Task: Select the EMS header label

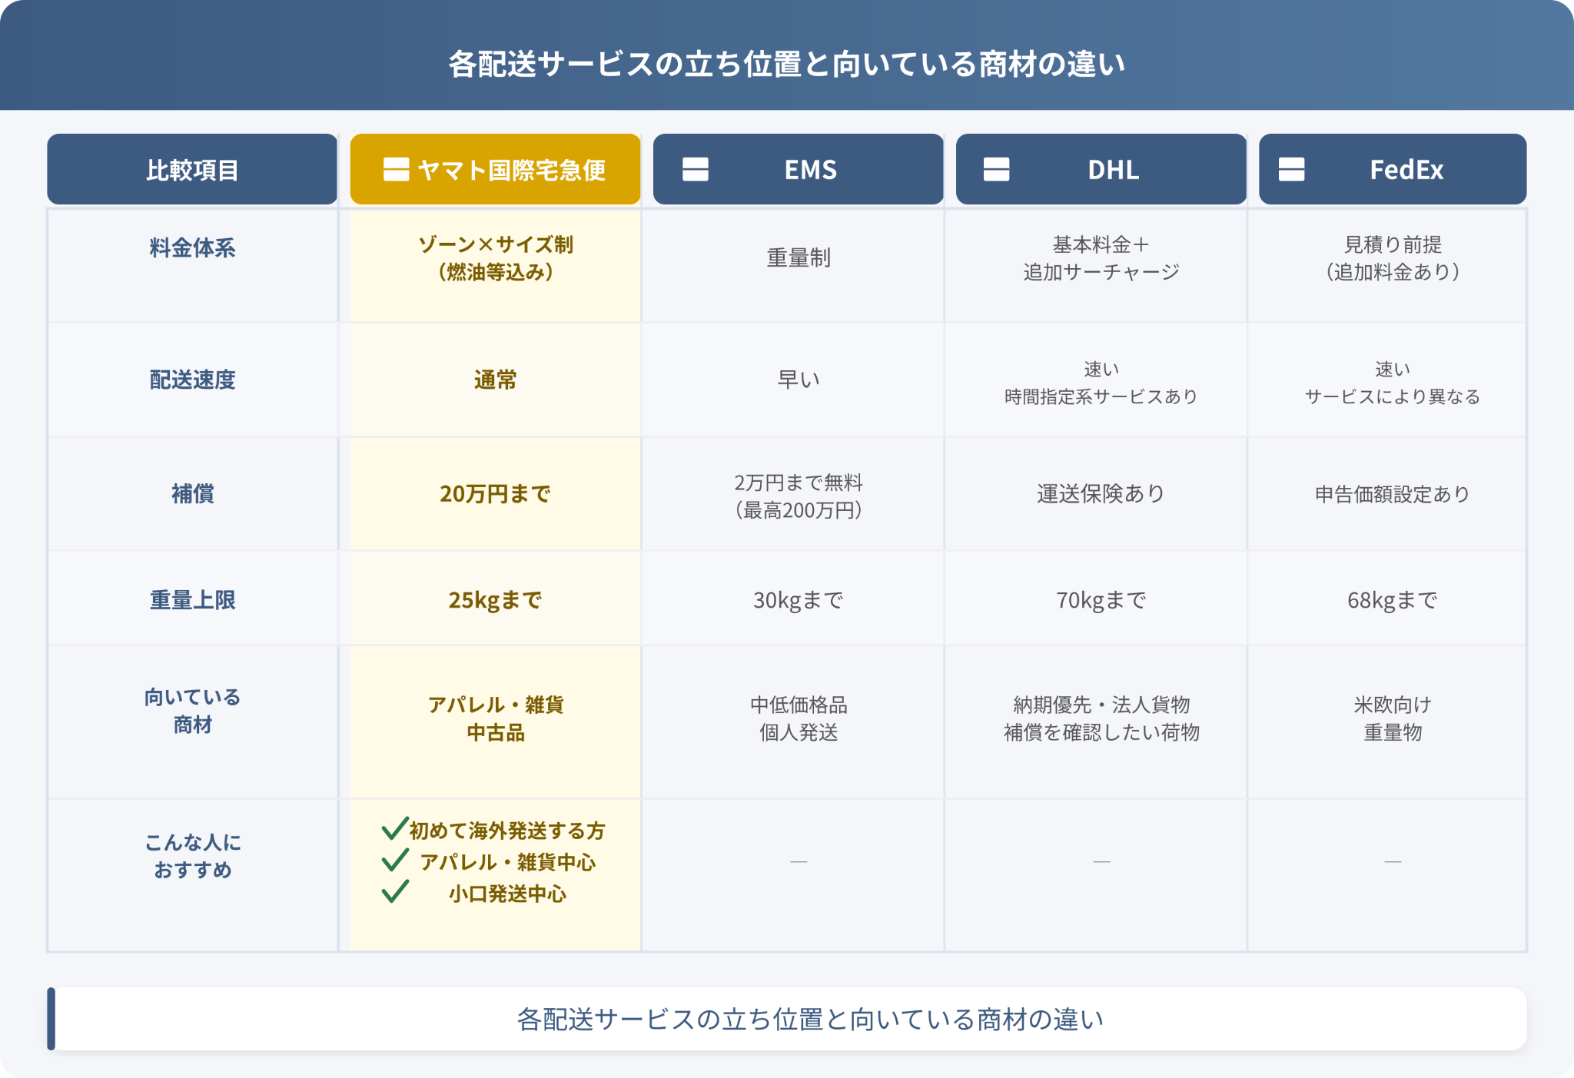Action: point(811,170)
